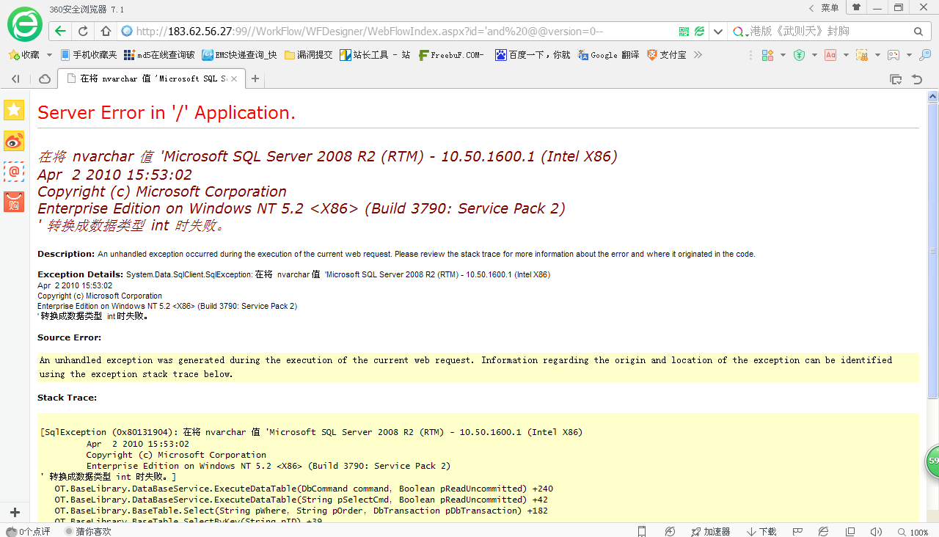Click the 加速器 accelerator button
939x537 pixels.
tap(710, 531)
